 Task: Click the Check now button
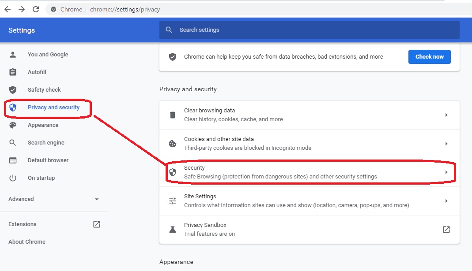tap(429, 57)
